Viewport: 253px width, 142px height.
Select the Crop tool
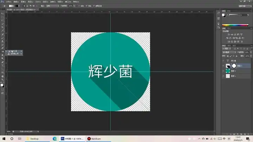pos(3,27)
